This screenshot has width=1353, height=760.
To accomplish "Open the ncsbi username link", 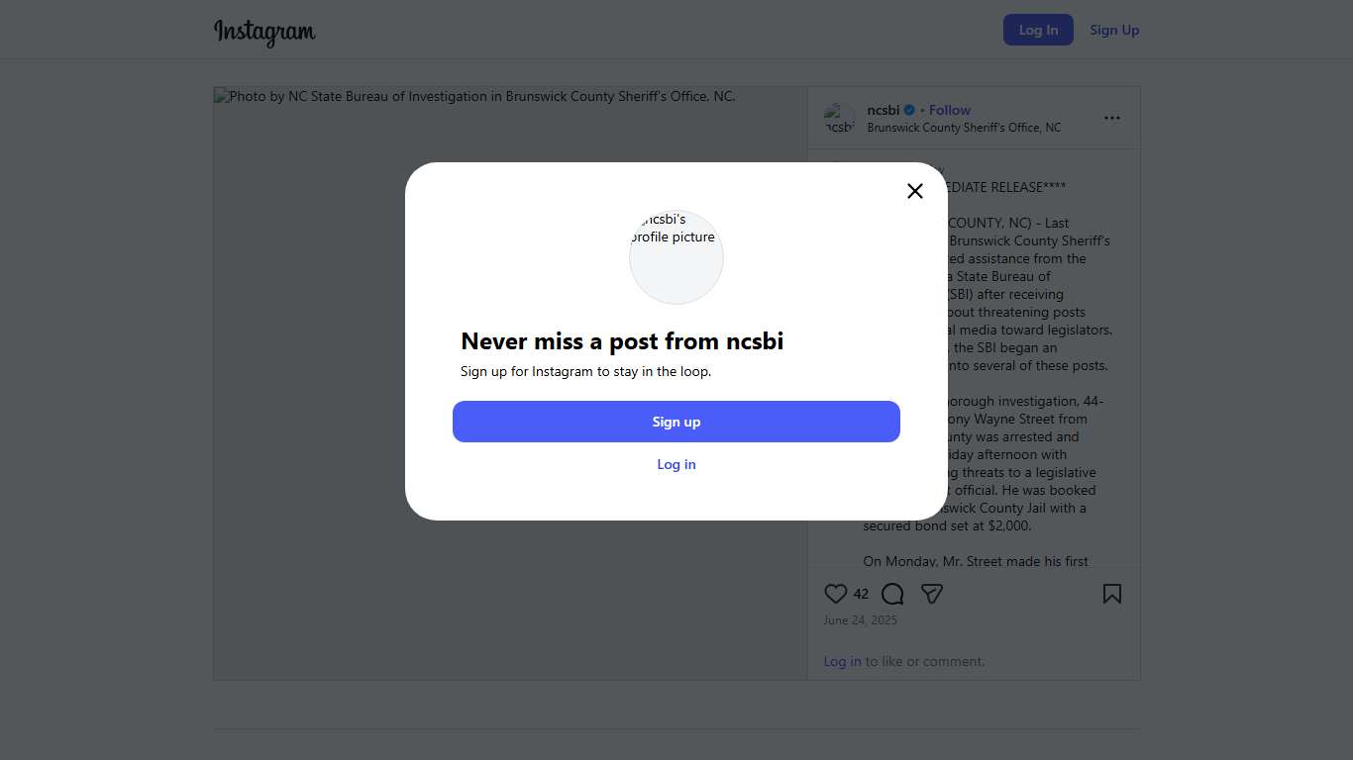I will click(x=884, y=110).
